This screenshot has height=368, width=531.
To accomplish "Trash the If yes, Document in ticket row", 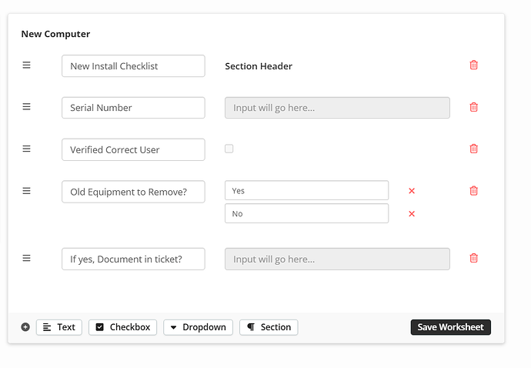I will pos(473,259).
